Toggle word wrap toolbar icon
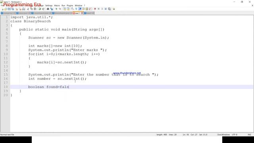The height and width of the screenshot is (143, 254). click(72, 9)
